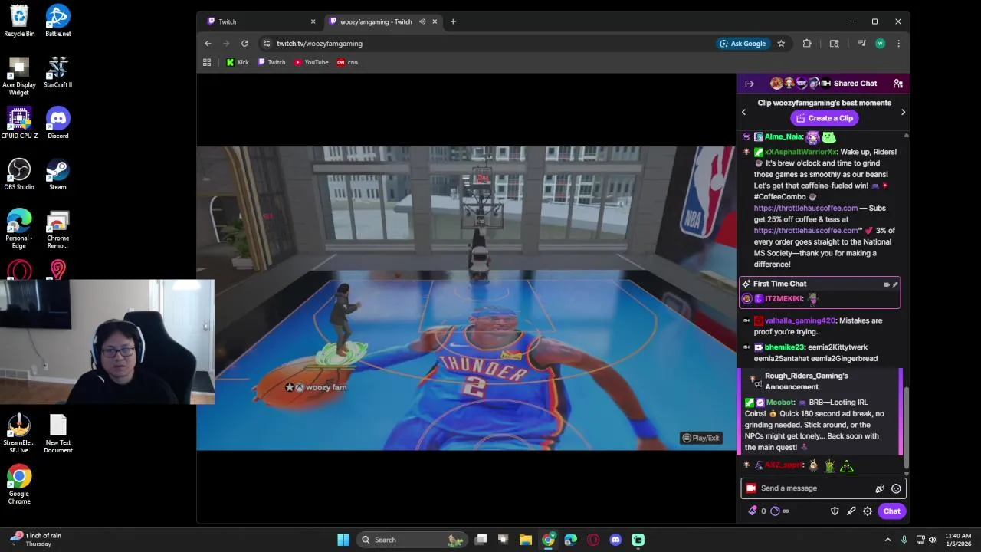Go to previous chat highlight card
This screenshot has height=552, width=981.
coord(743,112)
